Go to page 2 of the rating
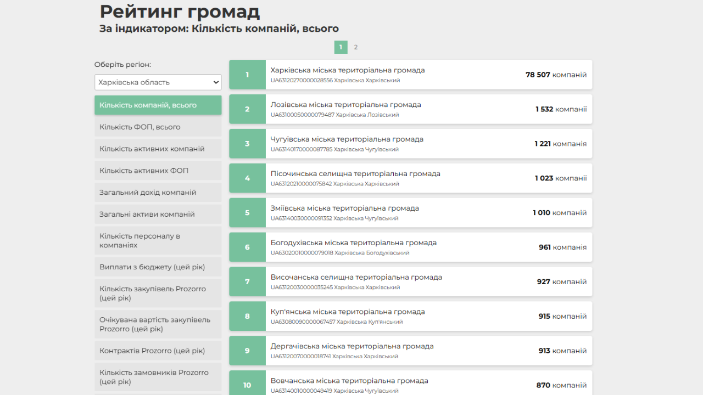703x395 pixels. (355, 47)
